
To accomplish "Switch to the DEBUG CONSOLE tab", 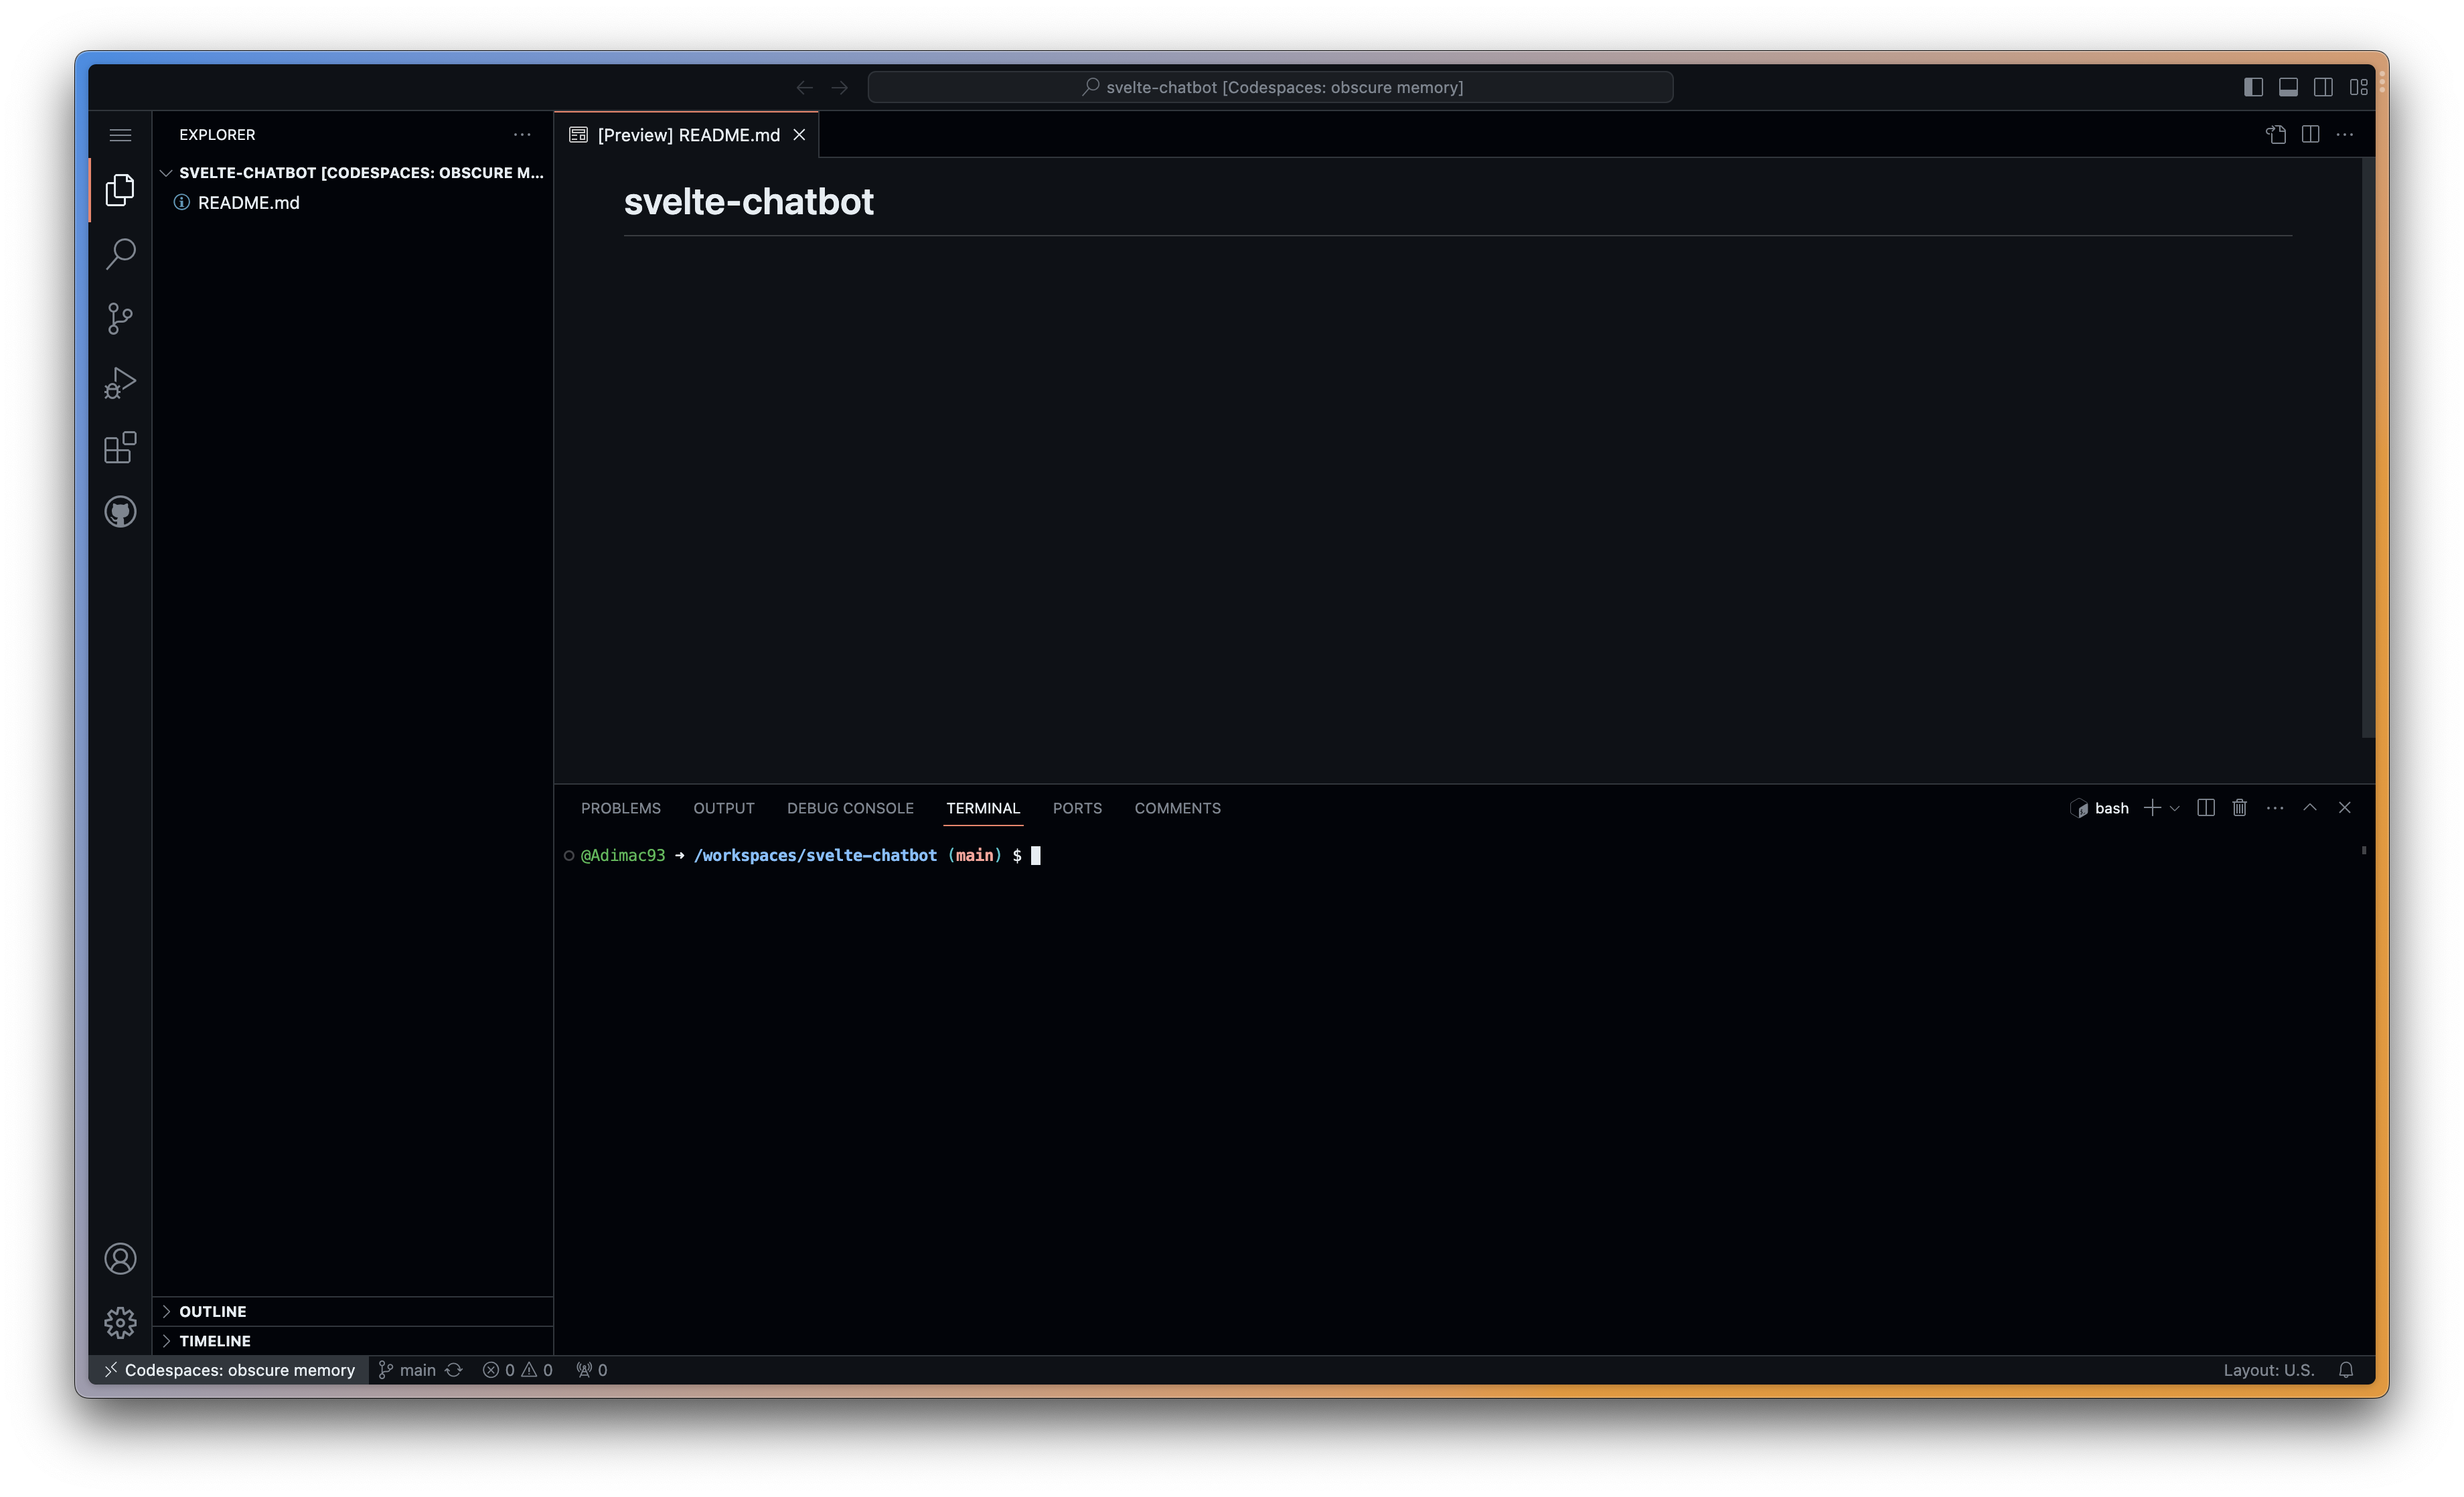I will 850,808.
